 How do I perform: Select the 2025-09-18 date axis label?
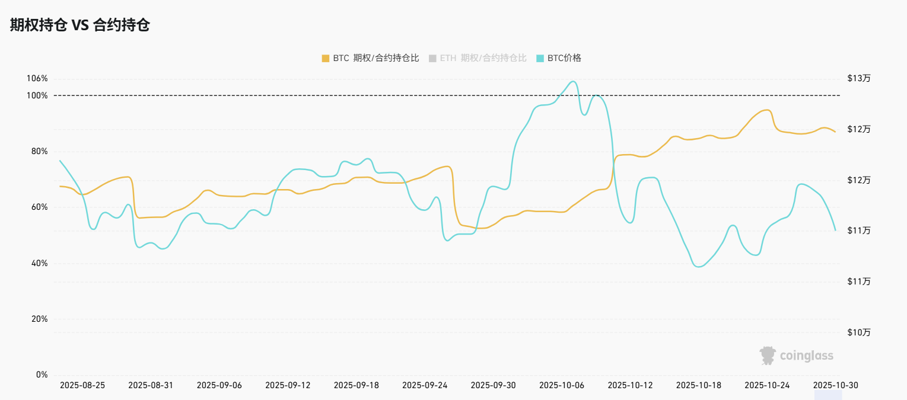356,385
